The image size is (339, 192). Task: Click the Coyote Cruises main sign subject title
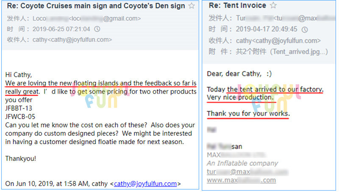pyautogui.click(x=96, y=6)
